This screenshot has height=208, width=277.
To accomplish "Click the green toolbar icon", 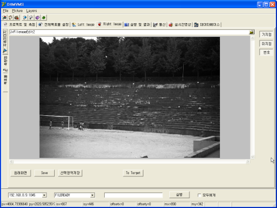I will (x=44, y=18).
